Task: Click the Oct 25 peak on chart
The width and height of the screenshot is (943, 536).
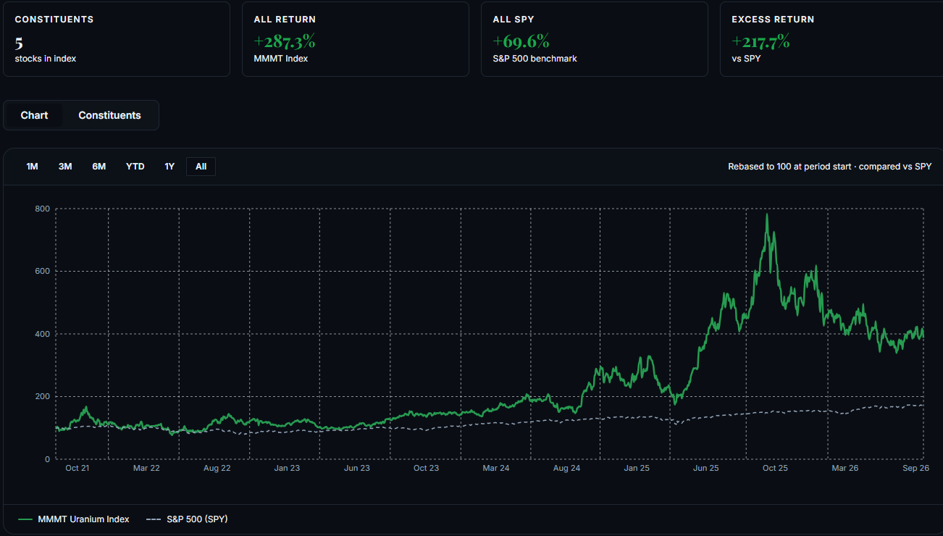Action: click(767, 214)
